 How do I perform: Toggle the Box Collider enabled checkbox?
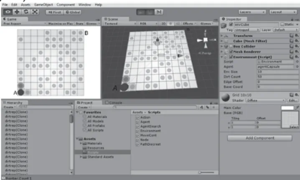(x=231, y=46)
